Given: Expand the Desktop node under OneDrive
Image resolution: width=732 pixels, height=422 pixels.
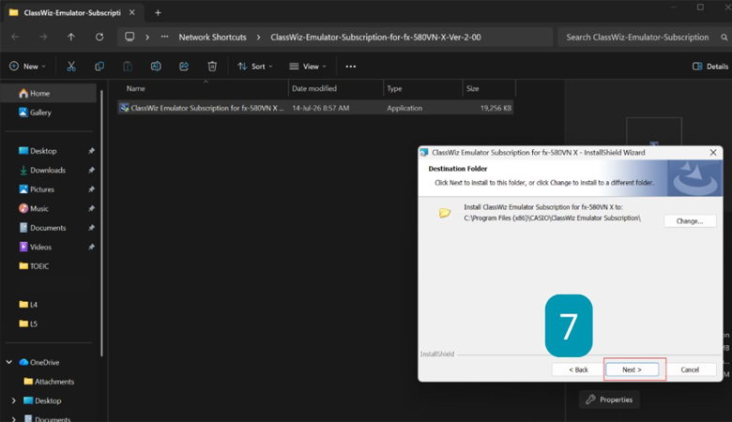Looking at the screenshot, I should [13, 400].
